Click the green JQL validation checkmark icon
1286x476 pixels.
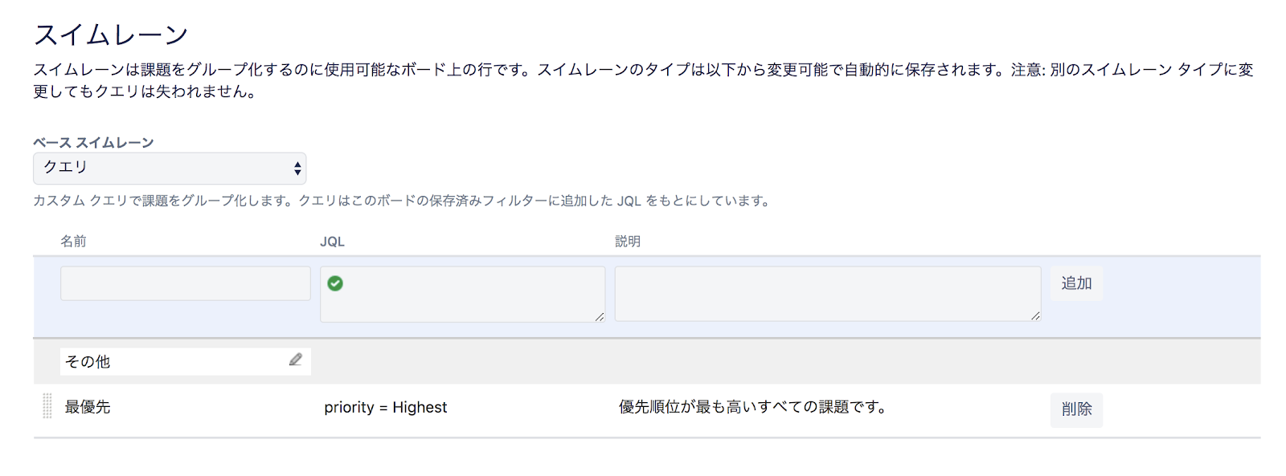click(x=335, y=283)
